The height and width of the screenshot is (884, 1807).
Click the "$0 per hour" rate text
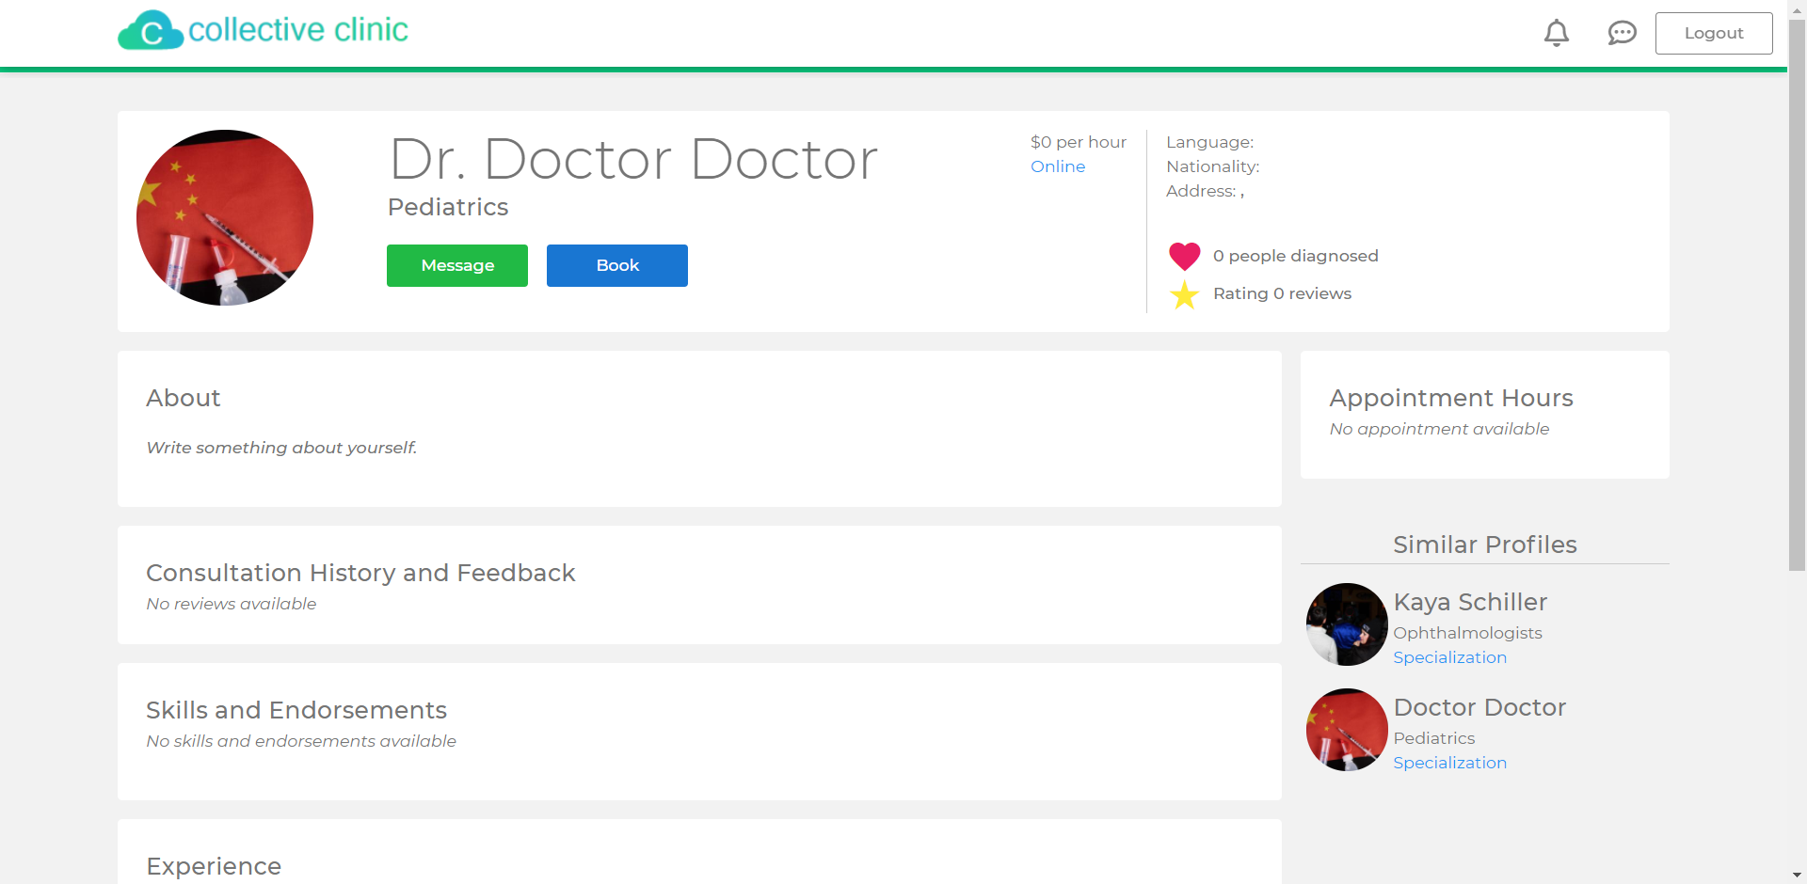click(x=1079, y=142)
